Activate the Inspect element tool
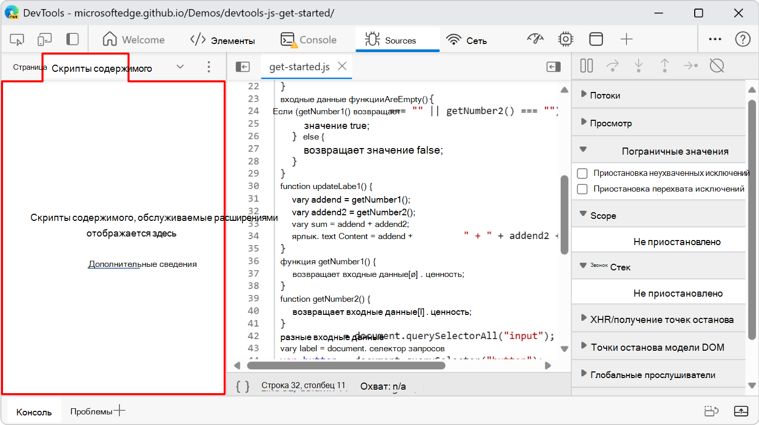 pyautogui.click(x=17, y=39)
